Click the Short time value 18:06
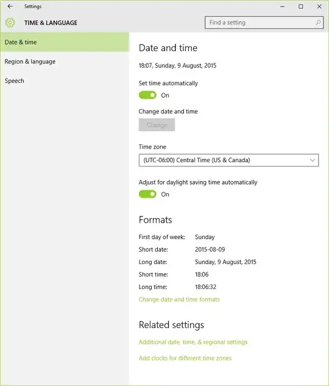 202,274
